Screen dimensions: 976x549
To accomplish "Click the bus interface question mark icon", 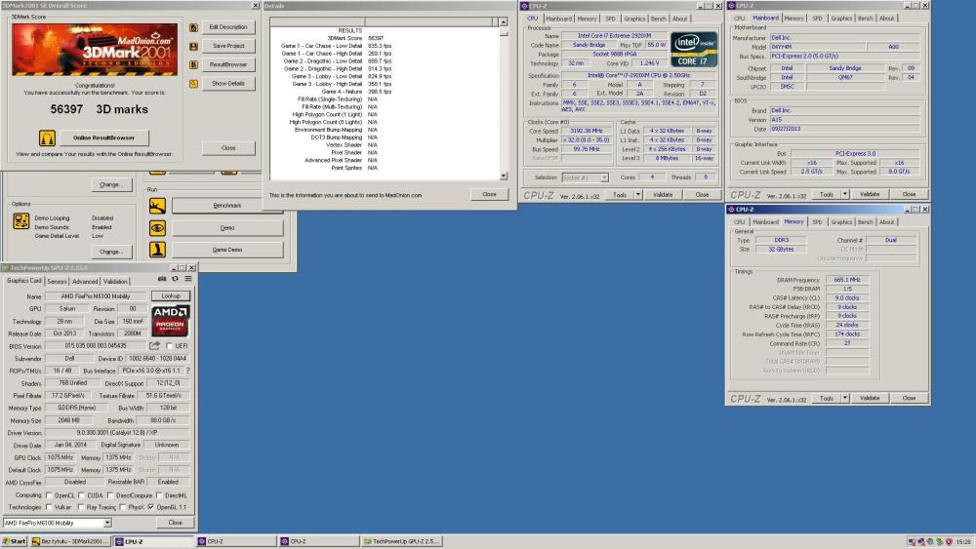I will tap(188, 371).
